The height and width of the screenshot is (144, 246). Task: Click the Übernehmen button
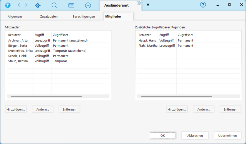[227, 135]
